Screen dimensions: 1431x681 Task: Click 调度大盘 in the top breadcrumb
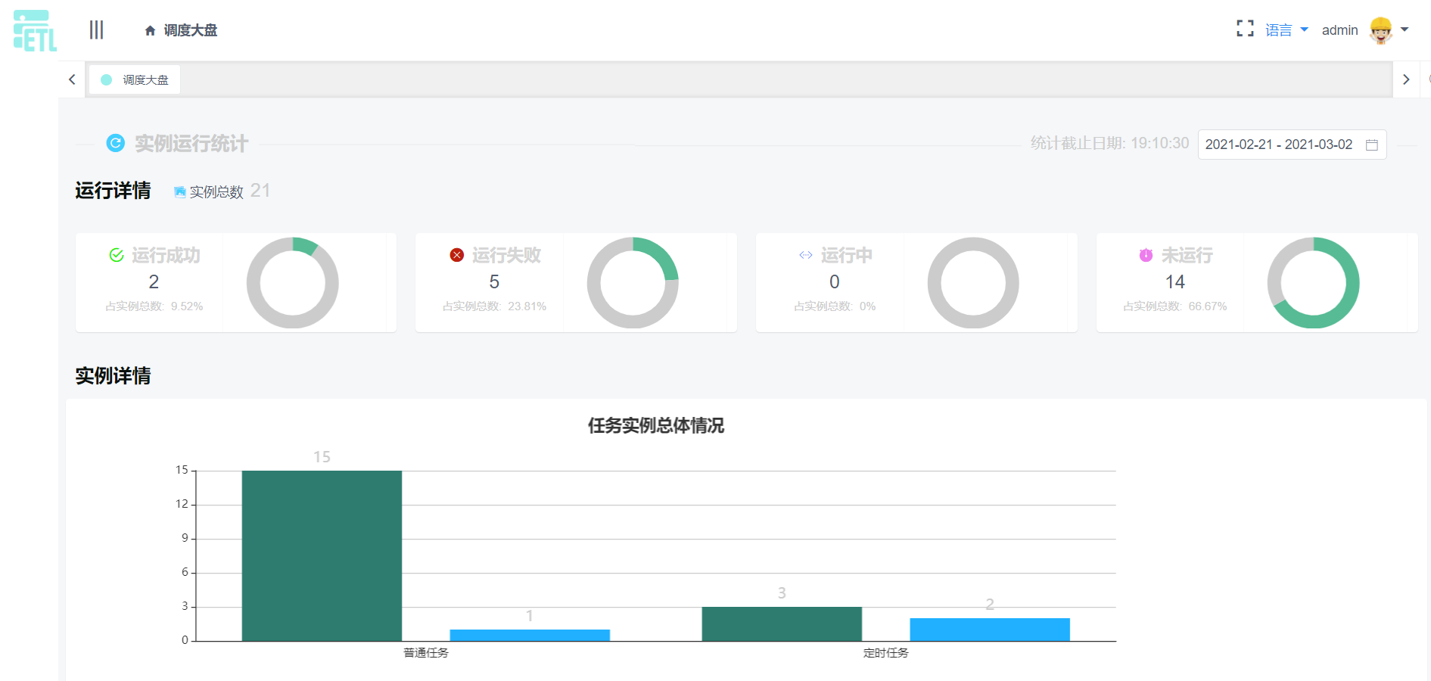189,30
